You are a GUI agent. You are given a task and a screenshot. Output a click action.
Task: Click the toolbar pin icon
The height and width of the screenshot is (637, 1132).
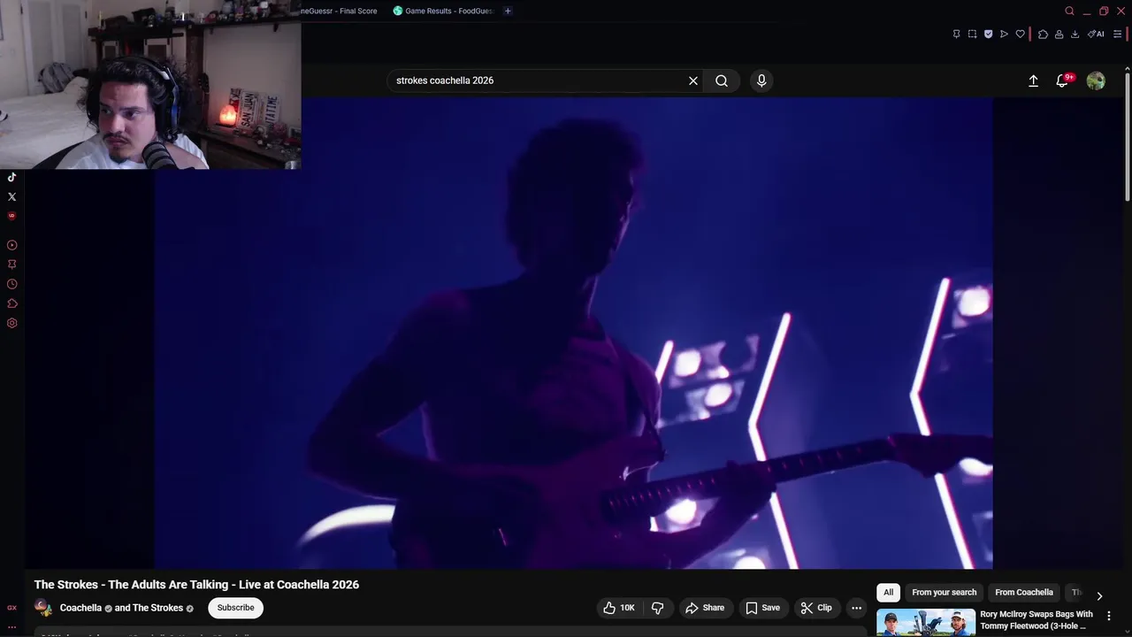pyautogui.click(x=956, y=34)
